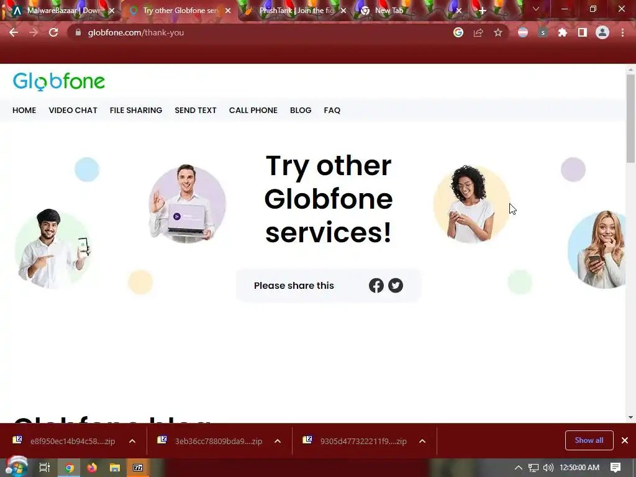Viewport: 636px width, 477px height.
Task: Click the browser back arrow
Action: click(14, 32)
